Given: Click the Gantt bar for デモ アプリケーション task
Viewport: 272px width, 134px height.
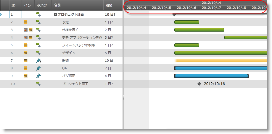Looking at the screenshot, I should coord(246,37).
